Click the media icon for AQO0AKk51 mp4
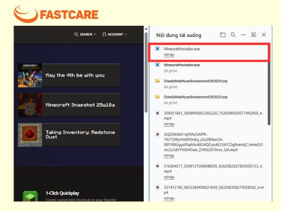The height and width of the screenshot is (211, 281). tap(157, 134)
